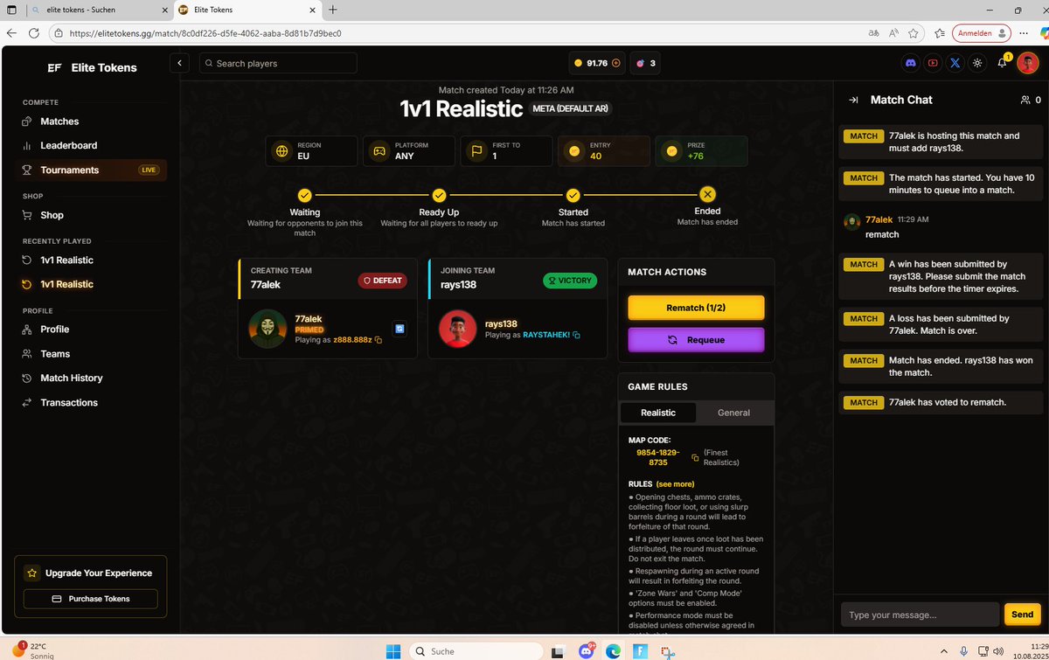Click the Ended step marker
The image size is (1049, 660).
click(707, 195)
